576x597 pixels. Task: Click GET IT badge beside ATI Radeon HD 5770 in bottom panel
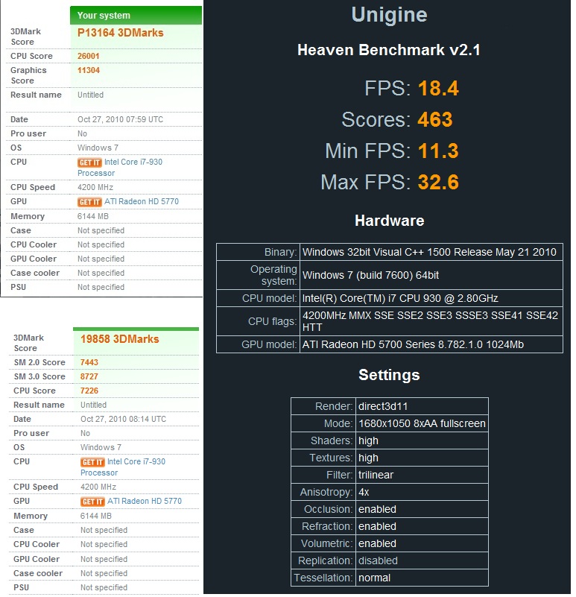click(92, 502)
